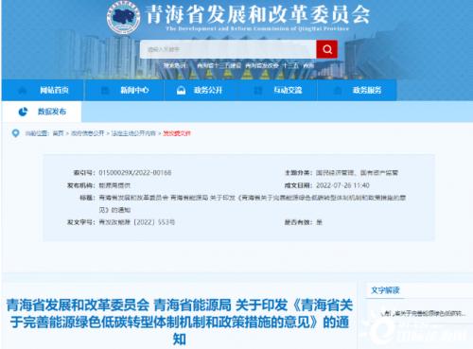Follow the red breadcrumb link 发改委文件
The image size is (473, 349).
[x=177, y=133]
